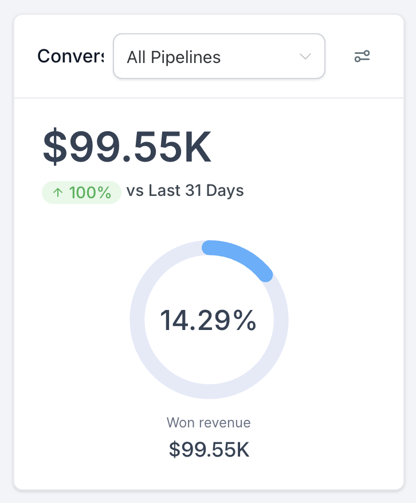Click the "Won revenue" label
The width and height of the screenshot is (416, 503).
[x=209, y=423]
